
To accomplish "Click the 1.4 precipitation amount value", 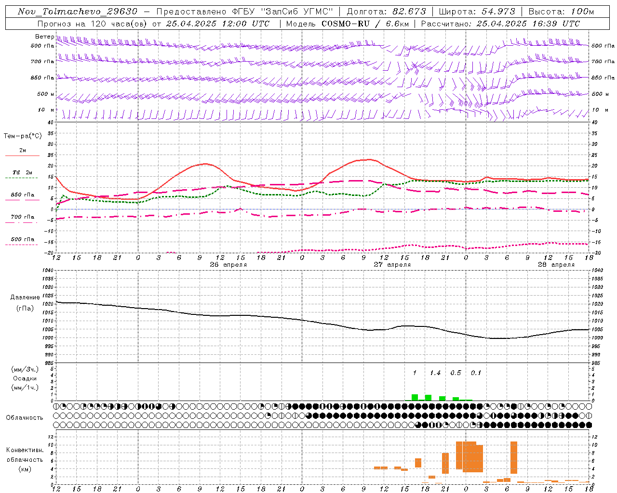I will click(435, 373).
